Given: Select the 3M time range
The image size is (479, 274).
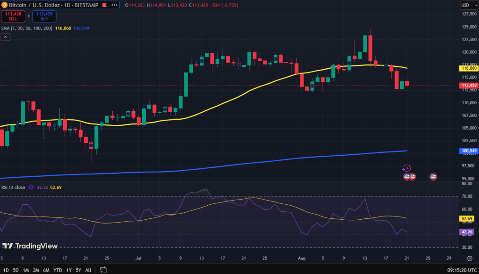Looking at the screenshot, I should coord(36,270).
